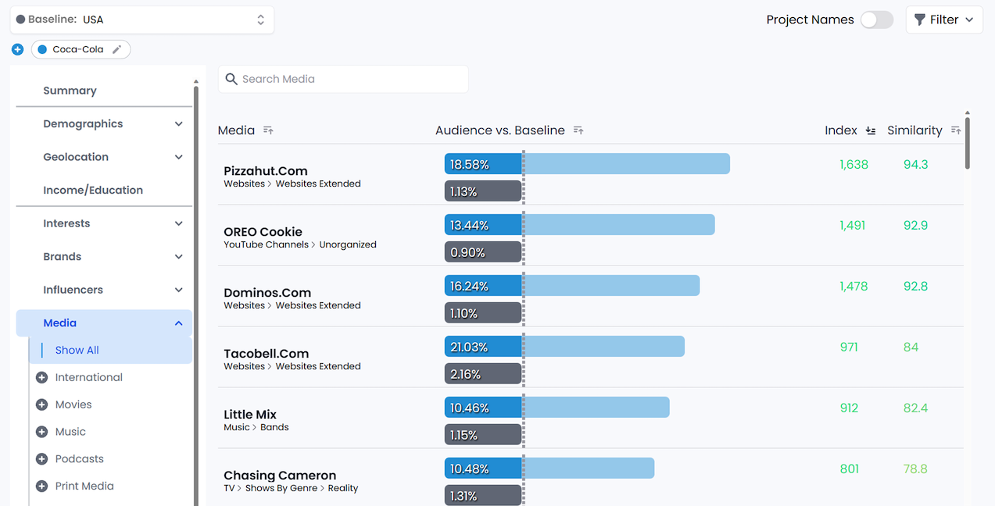The width and height of the screenshot is (995, 506).
Task: Select the Coca-Cola audience chip
Action: tap(81, 50)
